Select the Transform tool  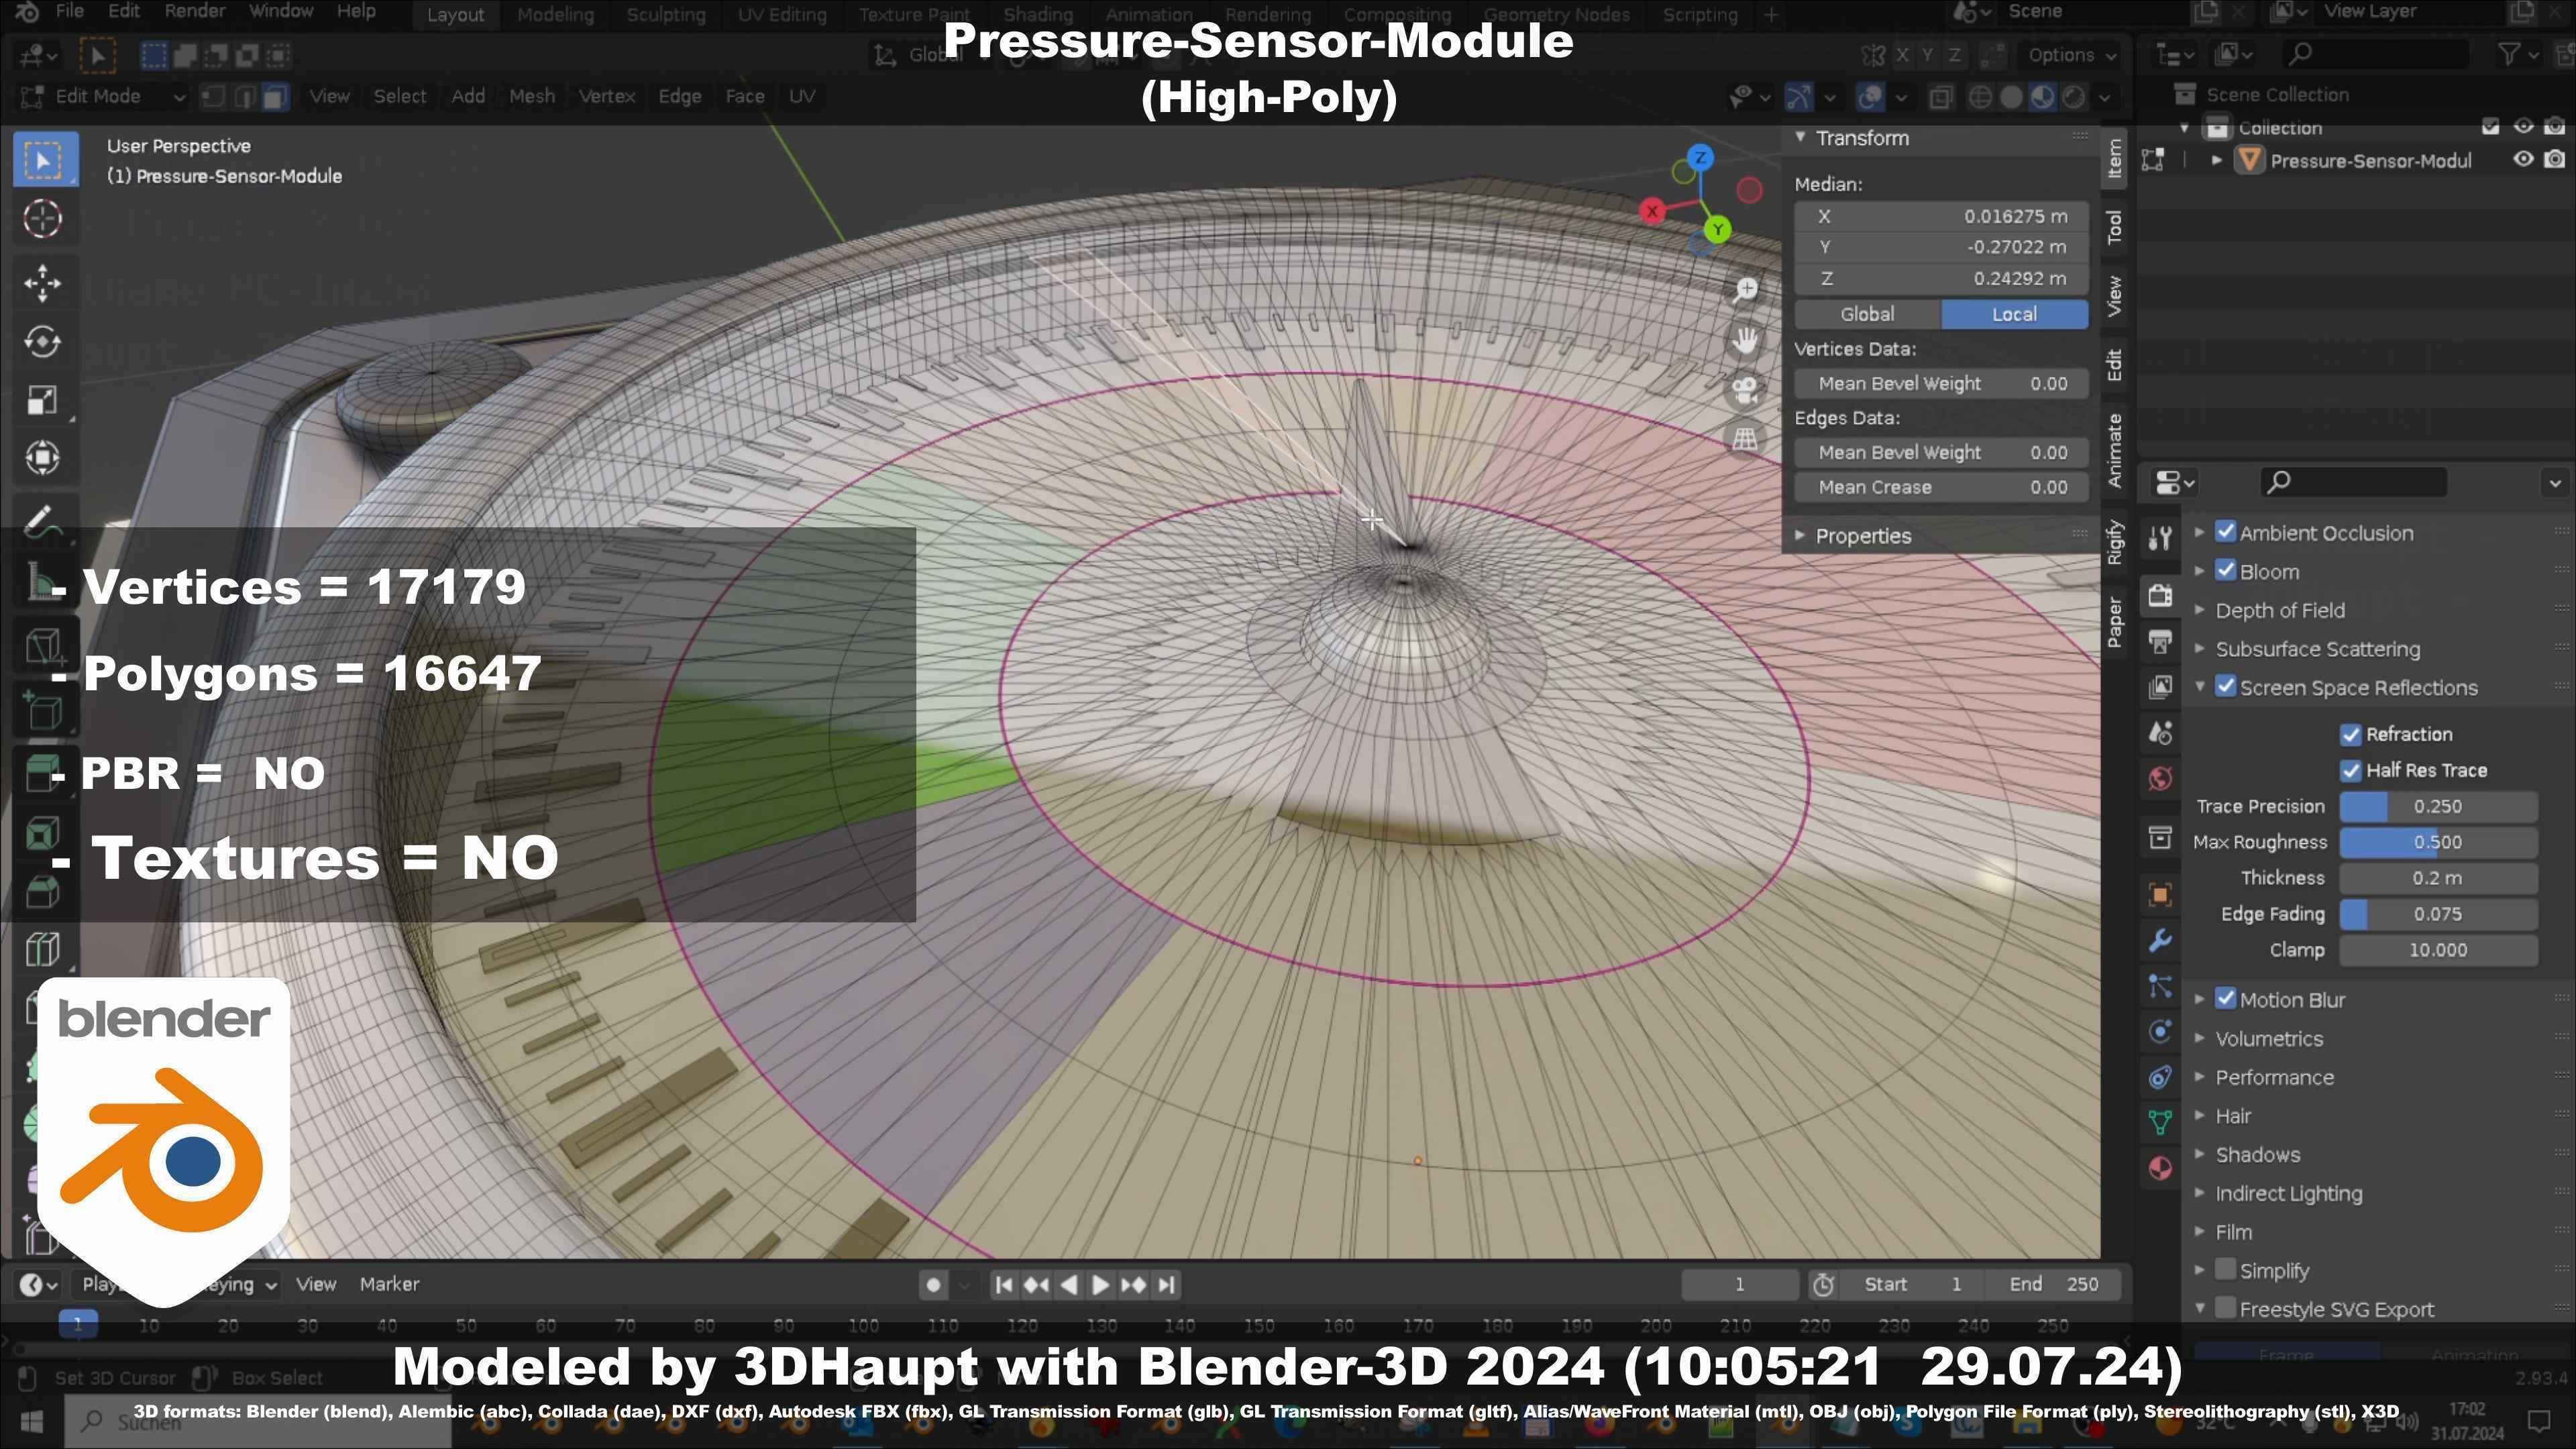pos(43,457)
